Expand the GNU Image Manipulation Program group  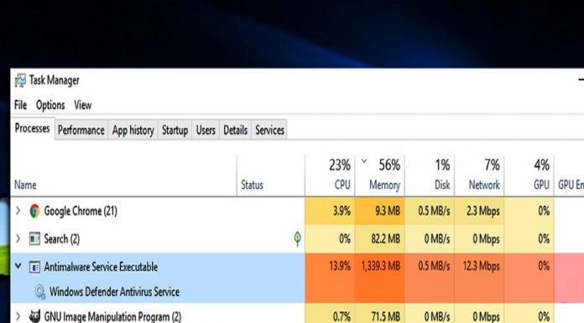18,316
